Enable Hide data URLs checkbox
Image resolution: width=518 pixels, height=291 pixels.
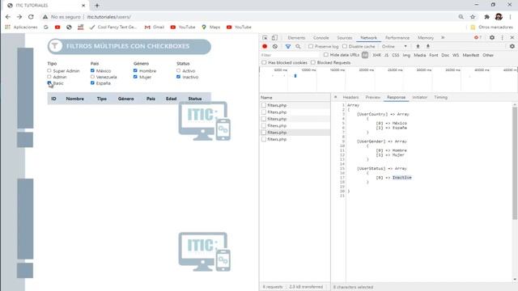pos(326,55)
